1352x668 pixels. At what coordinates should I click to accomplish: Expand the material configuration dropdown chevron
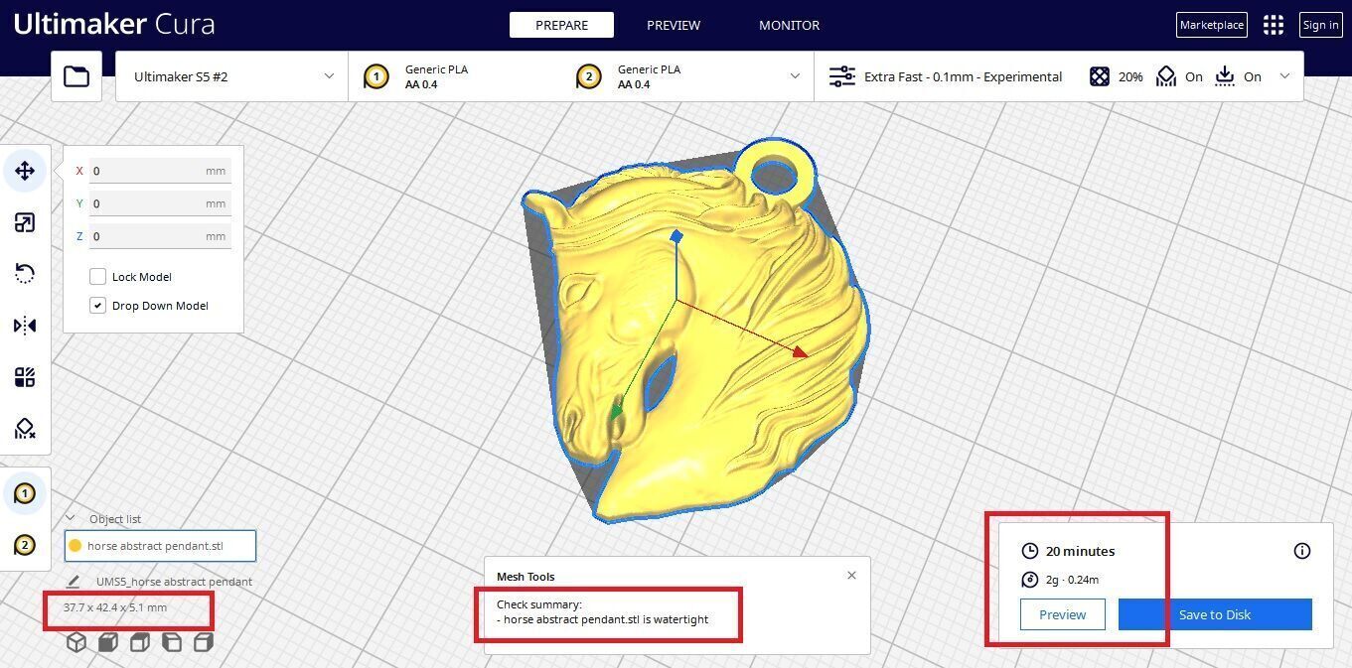click(795, 76)
